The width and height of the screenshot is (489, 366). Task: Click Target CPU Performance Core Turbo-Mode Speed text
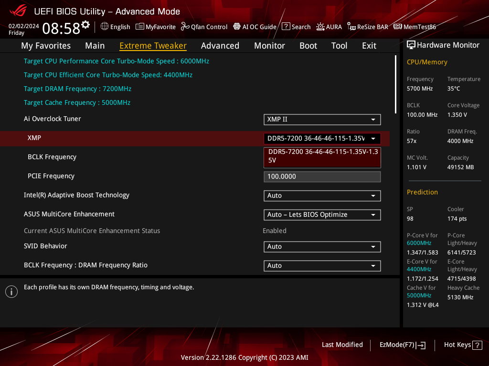[x=117, y=61]
